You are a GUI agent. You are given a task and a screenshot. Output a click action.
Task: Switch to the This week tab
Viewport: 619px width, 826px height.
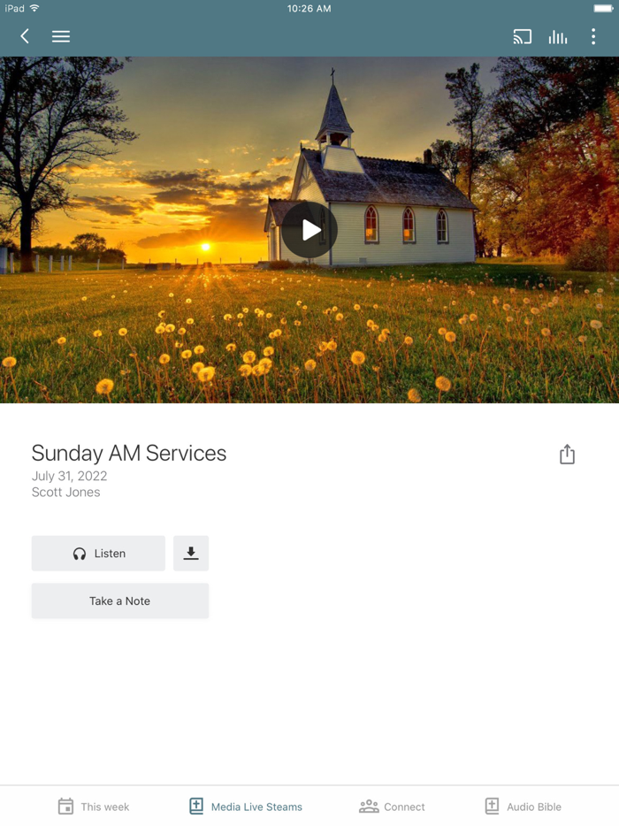[93, 807]
